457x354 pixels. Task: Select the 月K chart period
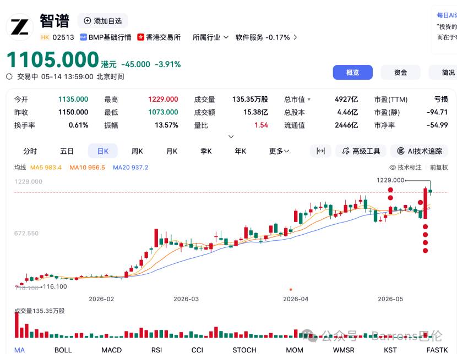pos(172,151)
